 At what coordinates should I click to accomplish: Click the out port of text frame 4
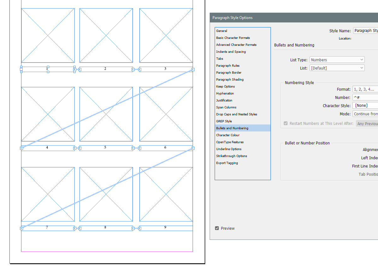(74, 148)
